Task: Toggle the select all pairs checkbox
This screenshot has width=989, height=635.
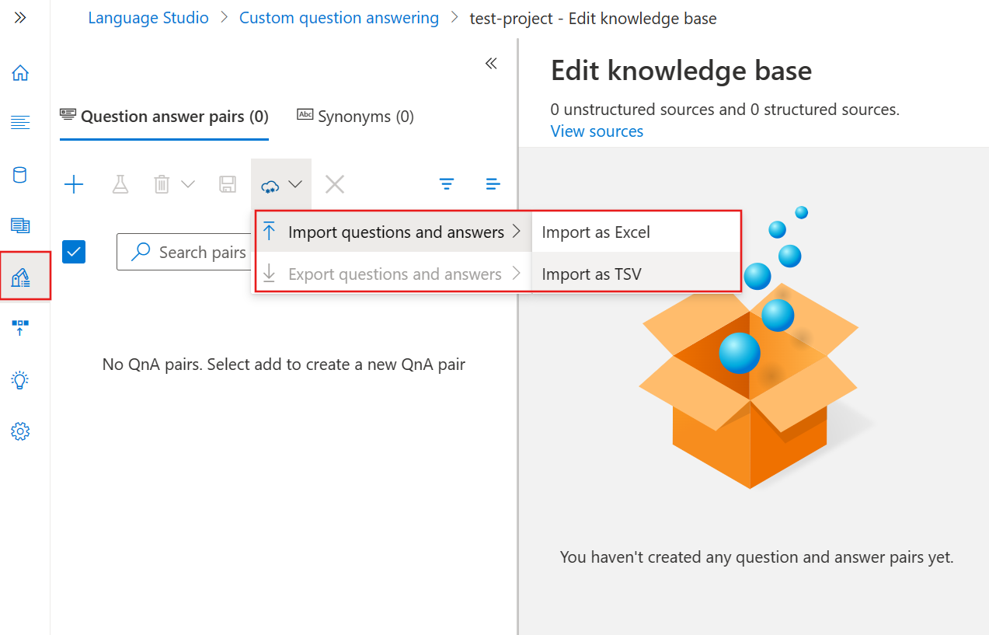Action: coord(74,252)
